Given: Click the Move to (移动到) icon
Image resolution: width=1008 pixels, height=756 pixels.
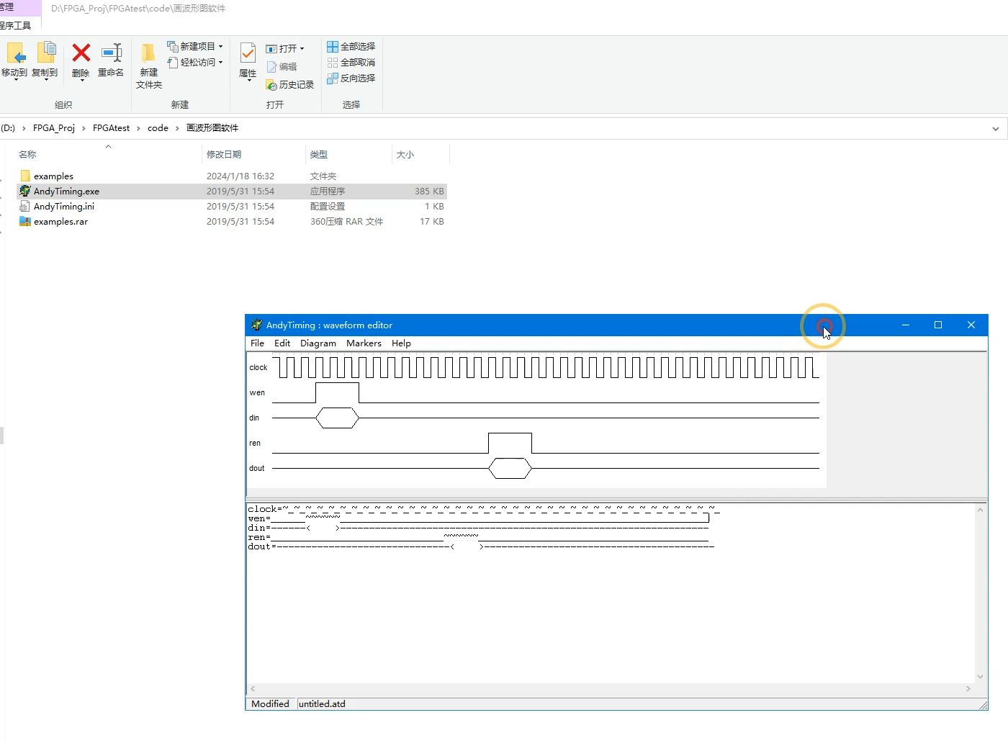Looking at the screenshot, I should point(15,53).
